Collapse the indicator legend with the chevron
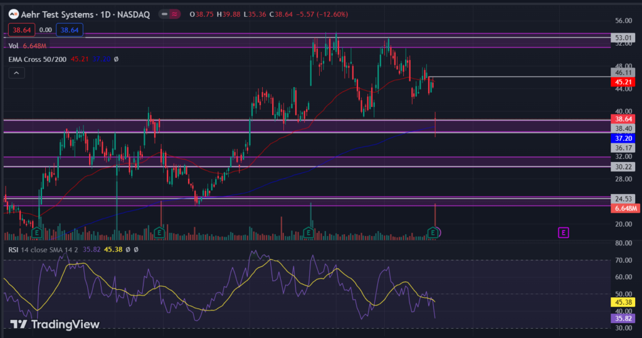 16,73
